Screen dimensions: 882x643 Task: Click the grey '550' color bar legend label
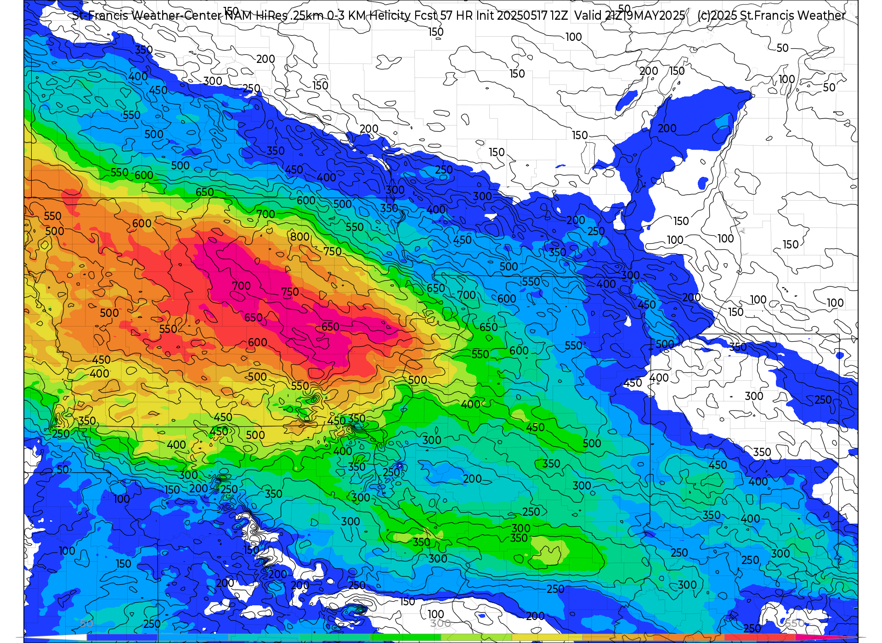pos(795,623)
